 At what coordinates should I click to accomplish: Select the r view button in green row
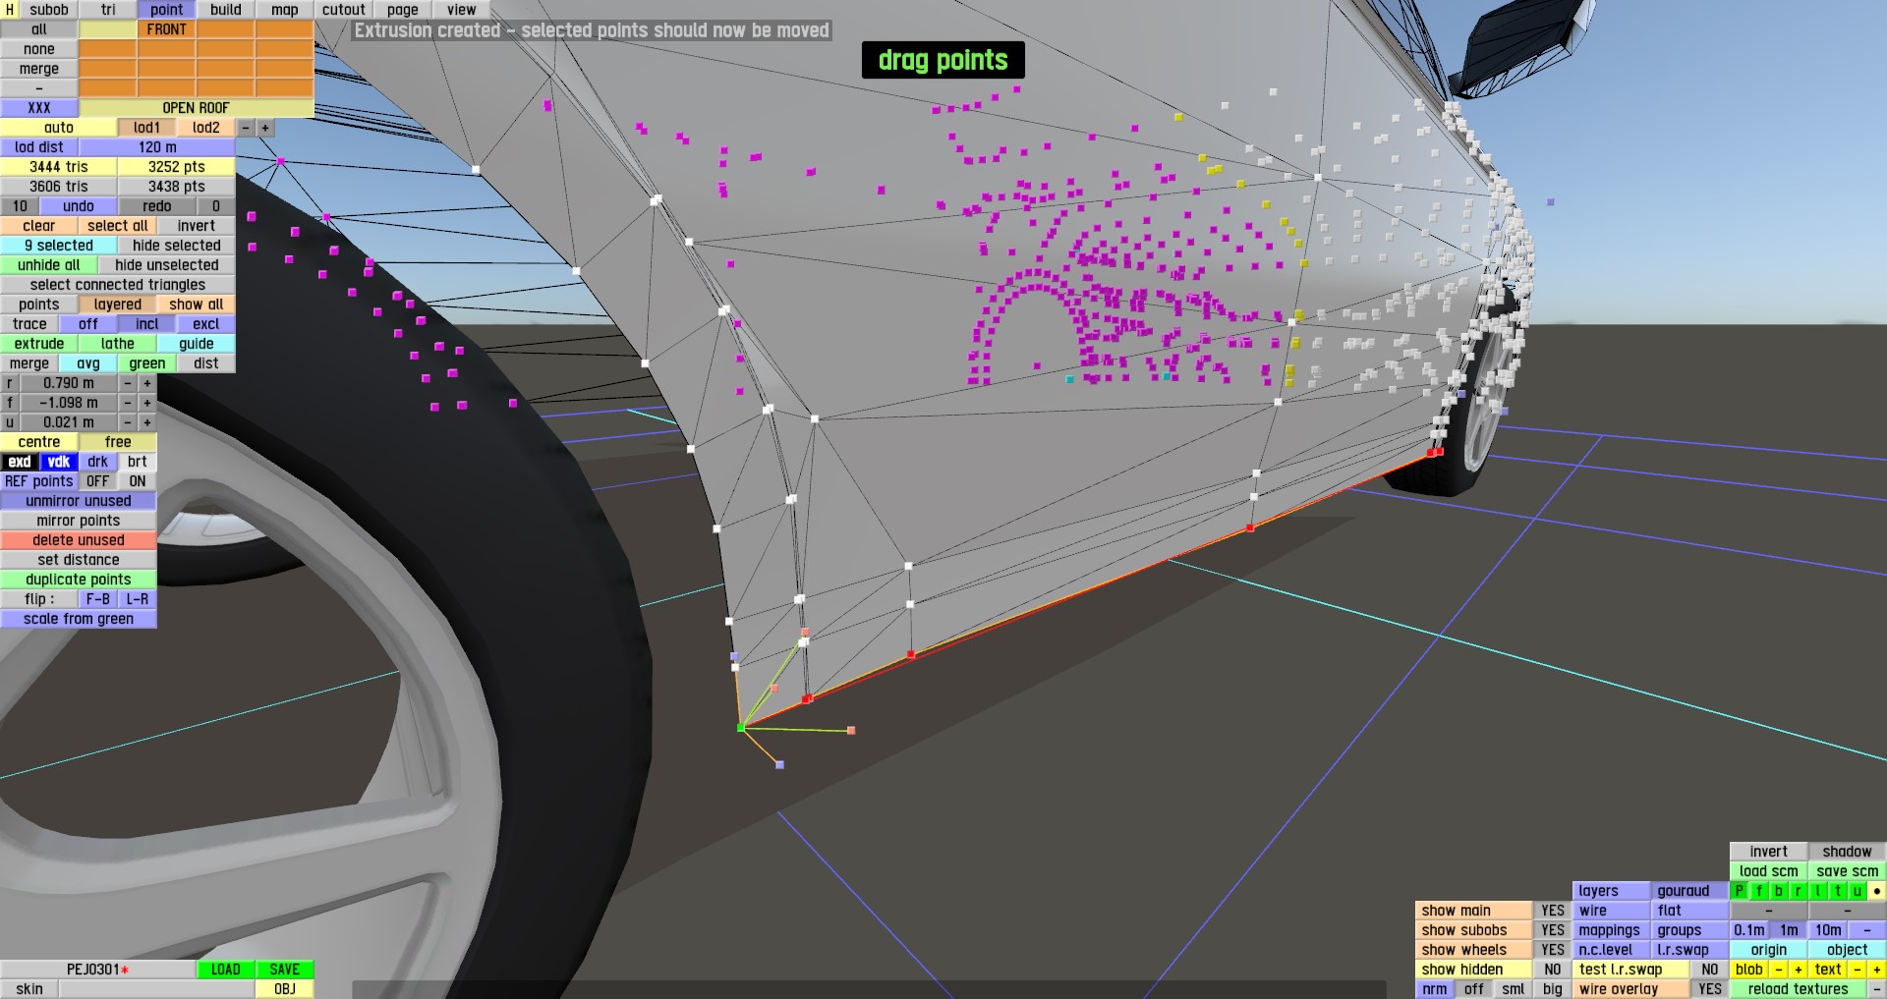1799,891
